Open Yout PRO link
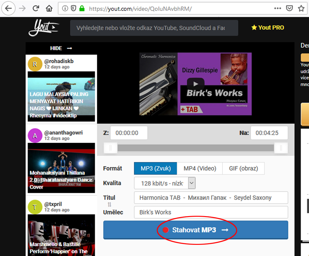Screen dimensions: 309x256 (x=268, y=28)
